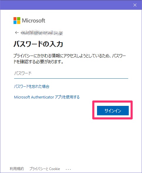Click the red square of the Microsoft logo
The height and width of the screenshot is (173, 142).
15,19
